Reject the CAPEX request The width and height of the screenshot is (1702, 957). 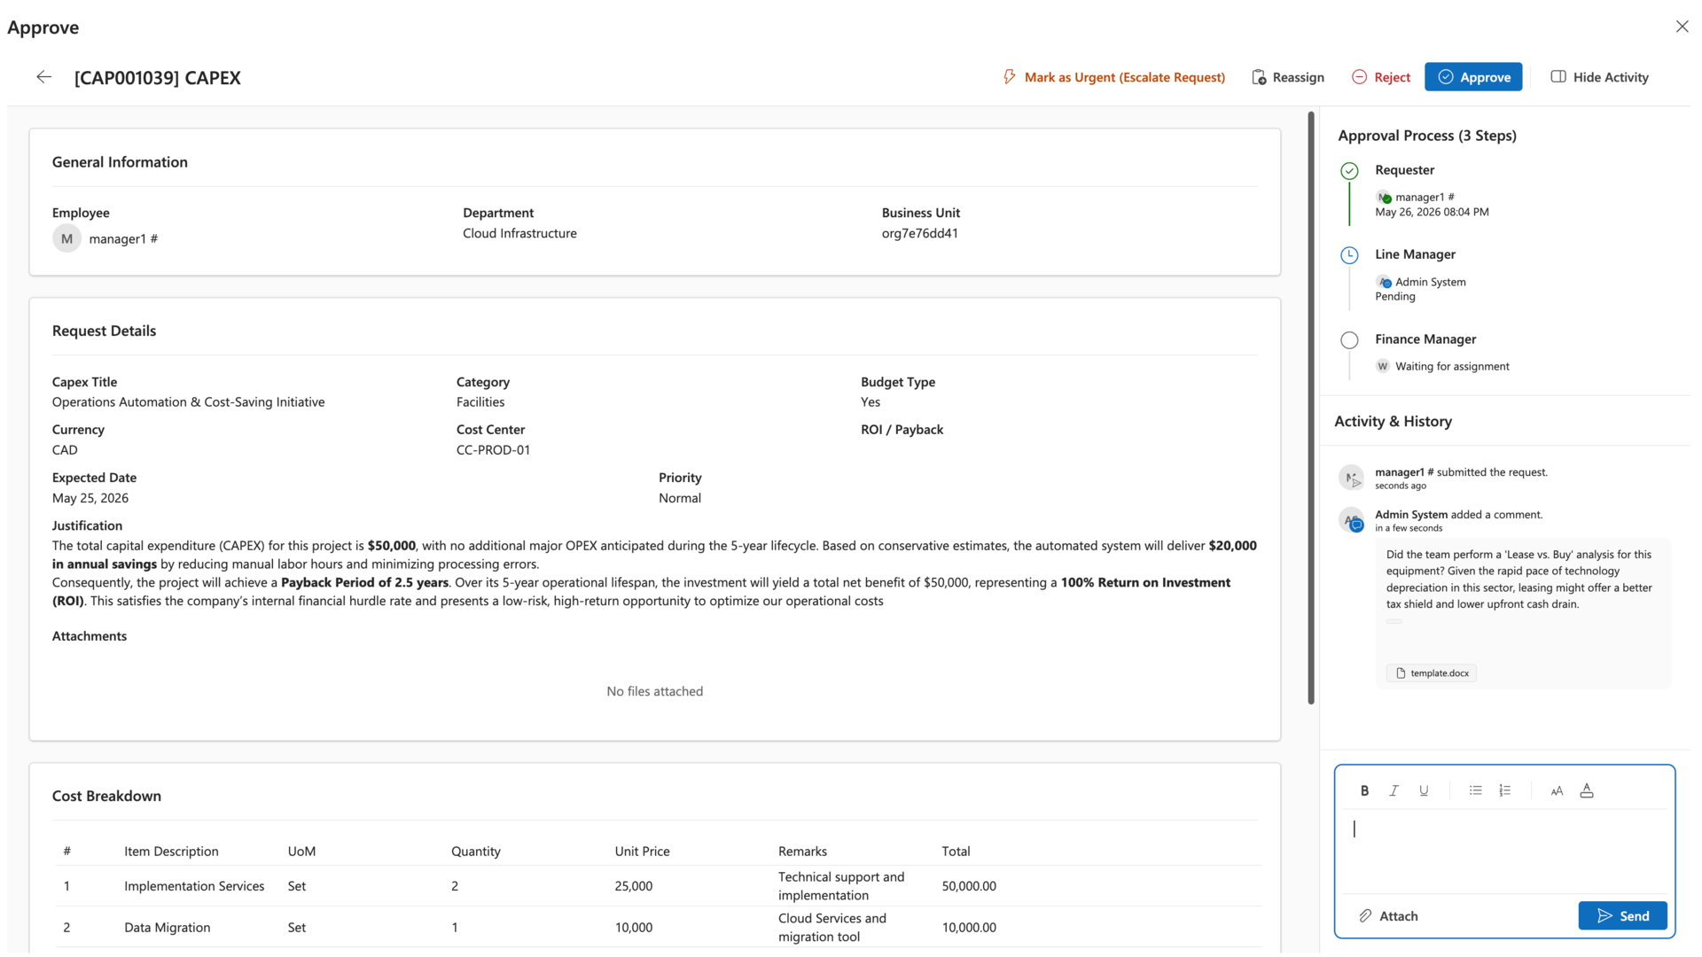pyautogui.click(x=1381, y=77)
